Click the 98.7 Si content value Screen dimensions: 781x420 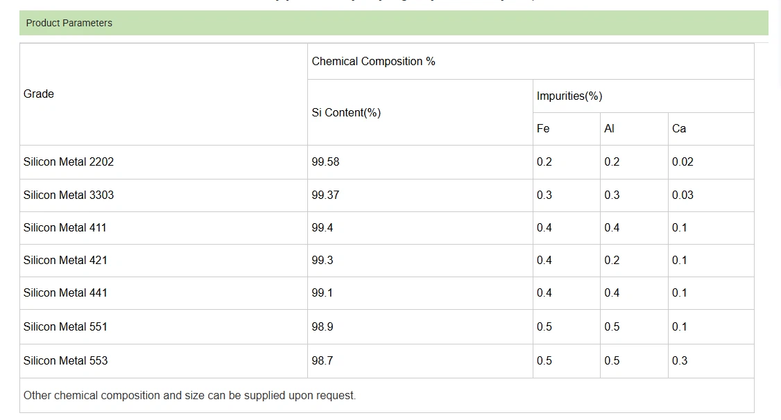[322, 361]
